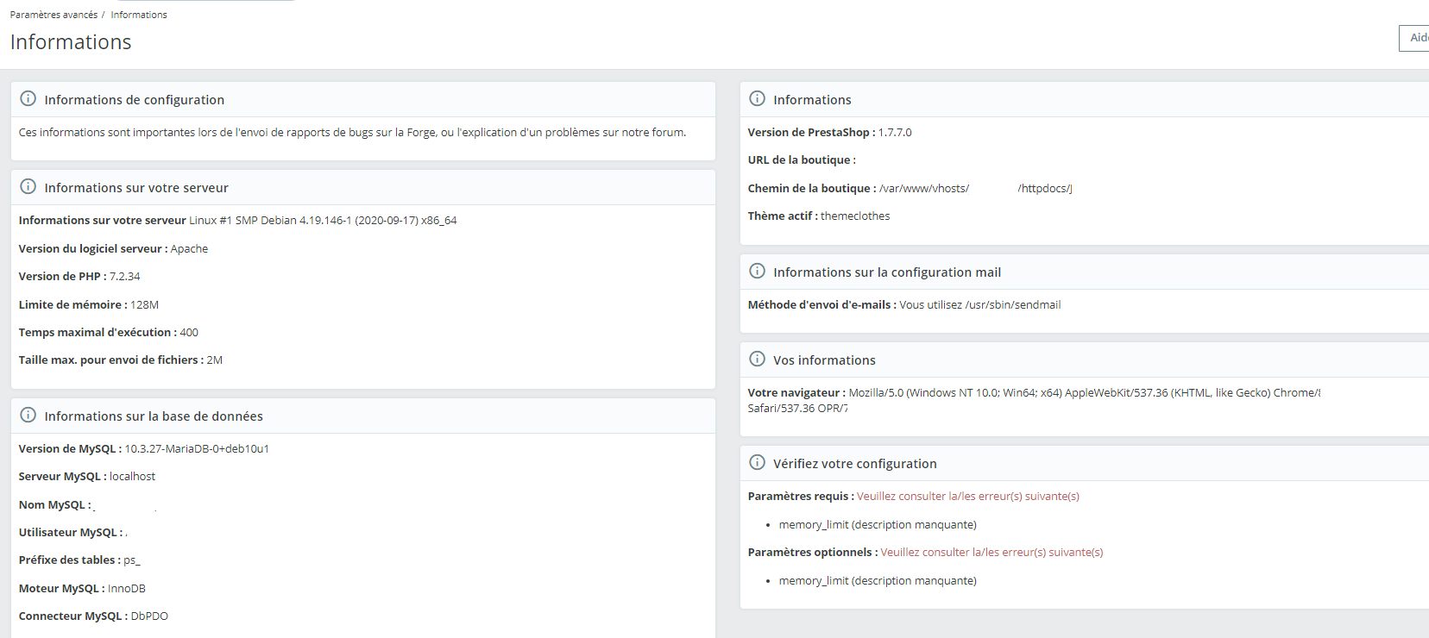1429x638 pixels.
Task: Click the MySQL connector DbPDO value
Action: 149,616
